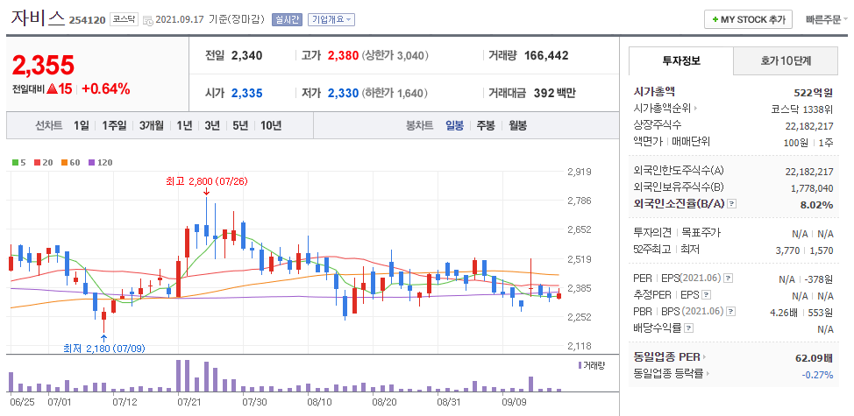Click the 동일업종 등락률 value -0.27%
Screen dimensions: 854x416
[x=817, y=375]
